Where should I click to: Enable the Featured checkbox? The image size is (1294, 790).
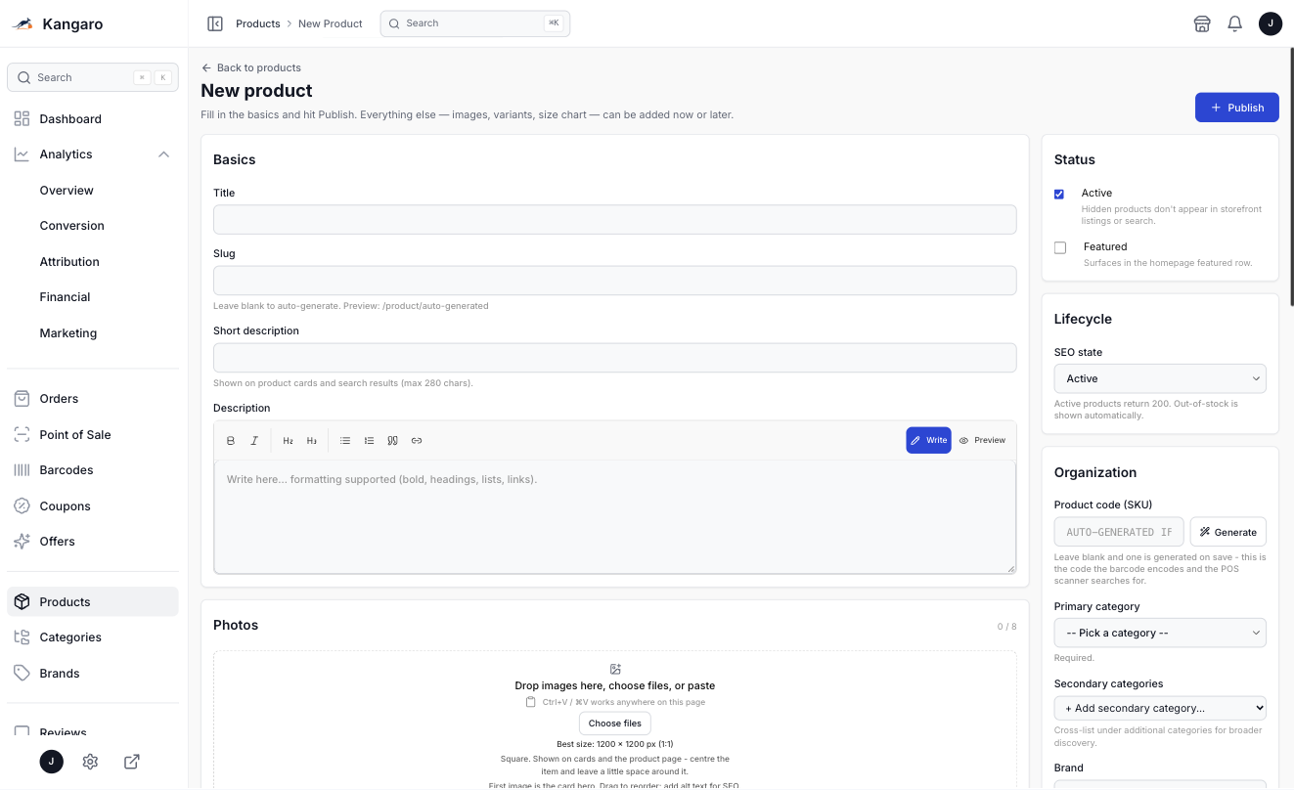click(x=1060, y=248)
